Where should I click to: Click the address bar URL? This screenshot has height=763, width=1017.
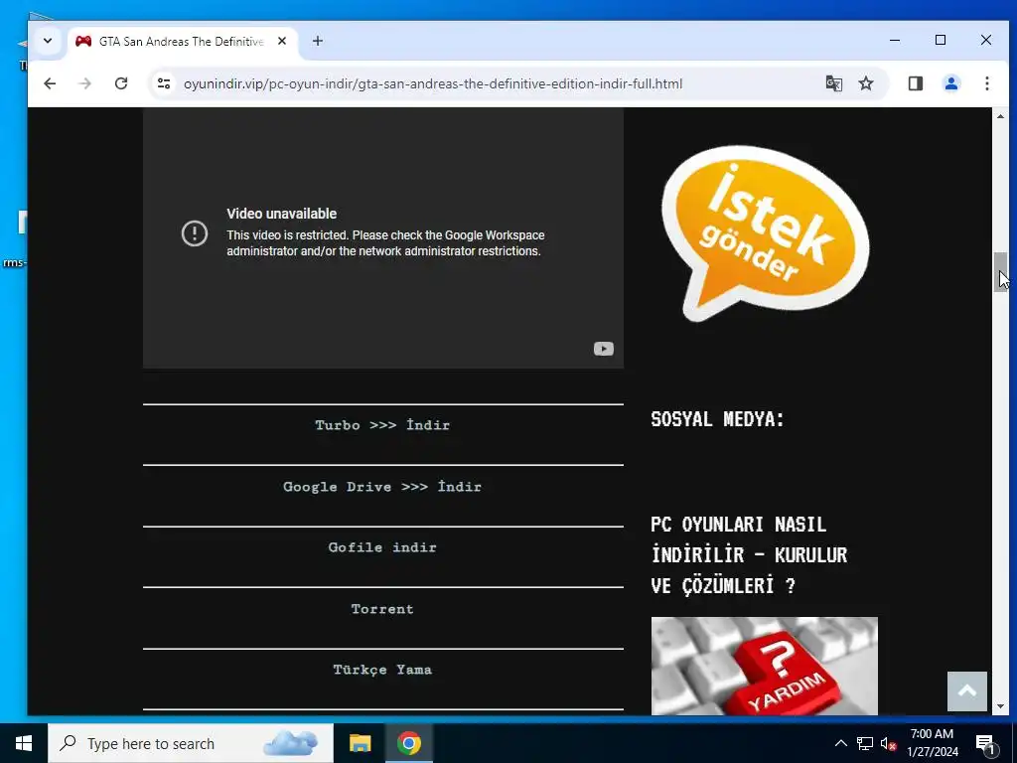tap(433, 83)
